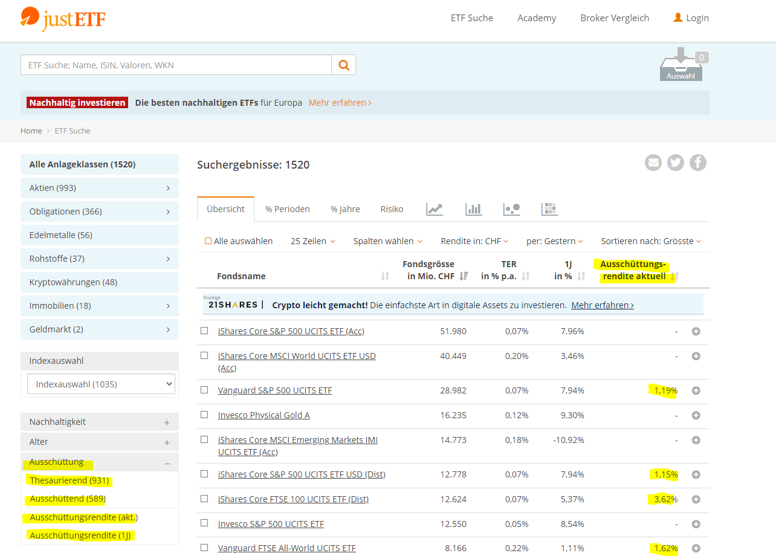Open the Rendite in: CHF dropdown
The height and width of the screenshot is (556, 776).
pos(474,241)
